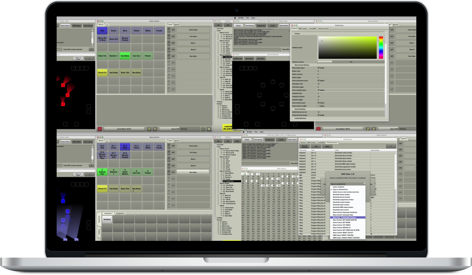Select topmost red fixture in upper-left device view
472x275 pixels.
pos(63,85)
